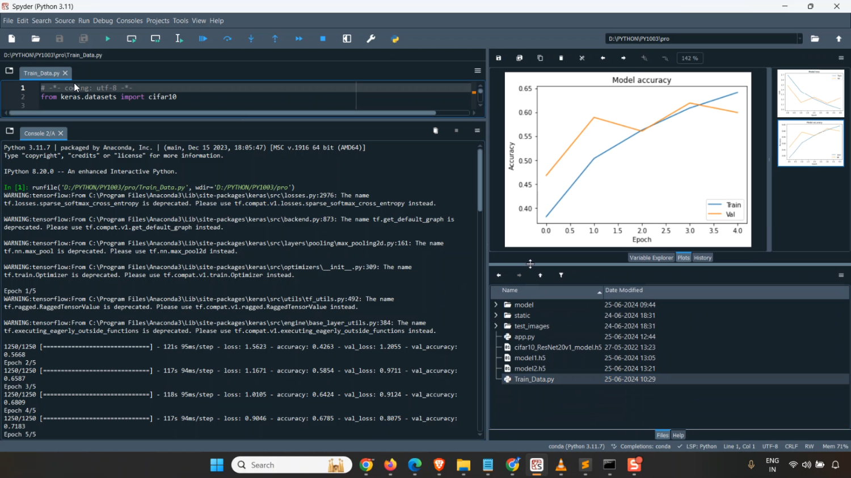Clear the console with the trash icon
Image resolution: width=851 pixels, height=478 pixels.
pyautogui.click(x=435, y=131)
